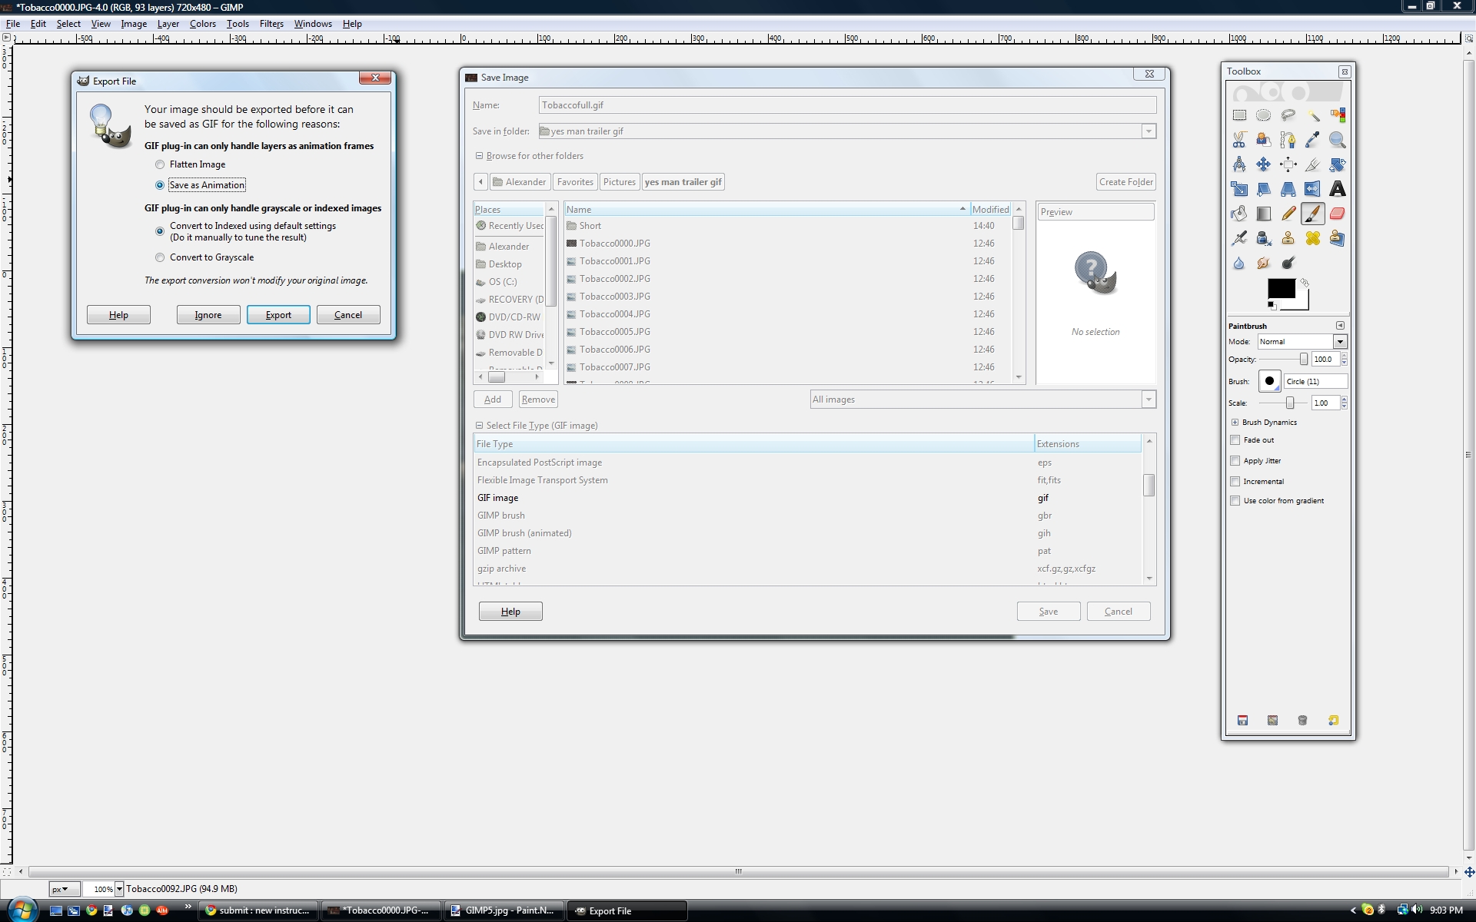
Task: Choose the Move tool
Action: coord(1264,164)
